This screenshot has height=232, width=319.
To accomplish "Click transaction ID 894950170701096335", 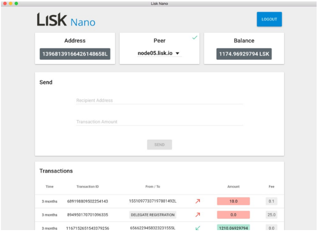I will click(88, 215).
